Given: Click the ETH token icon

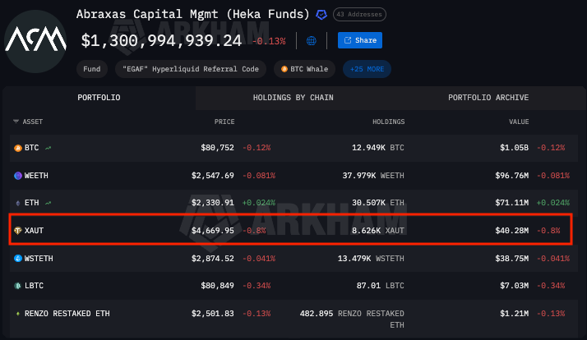Looking at the screenshot, I should 17,203.
